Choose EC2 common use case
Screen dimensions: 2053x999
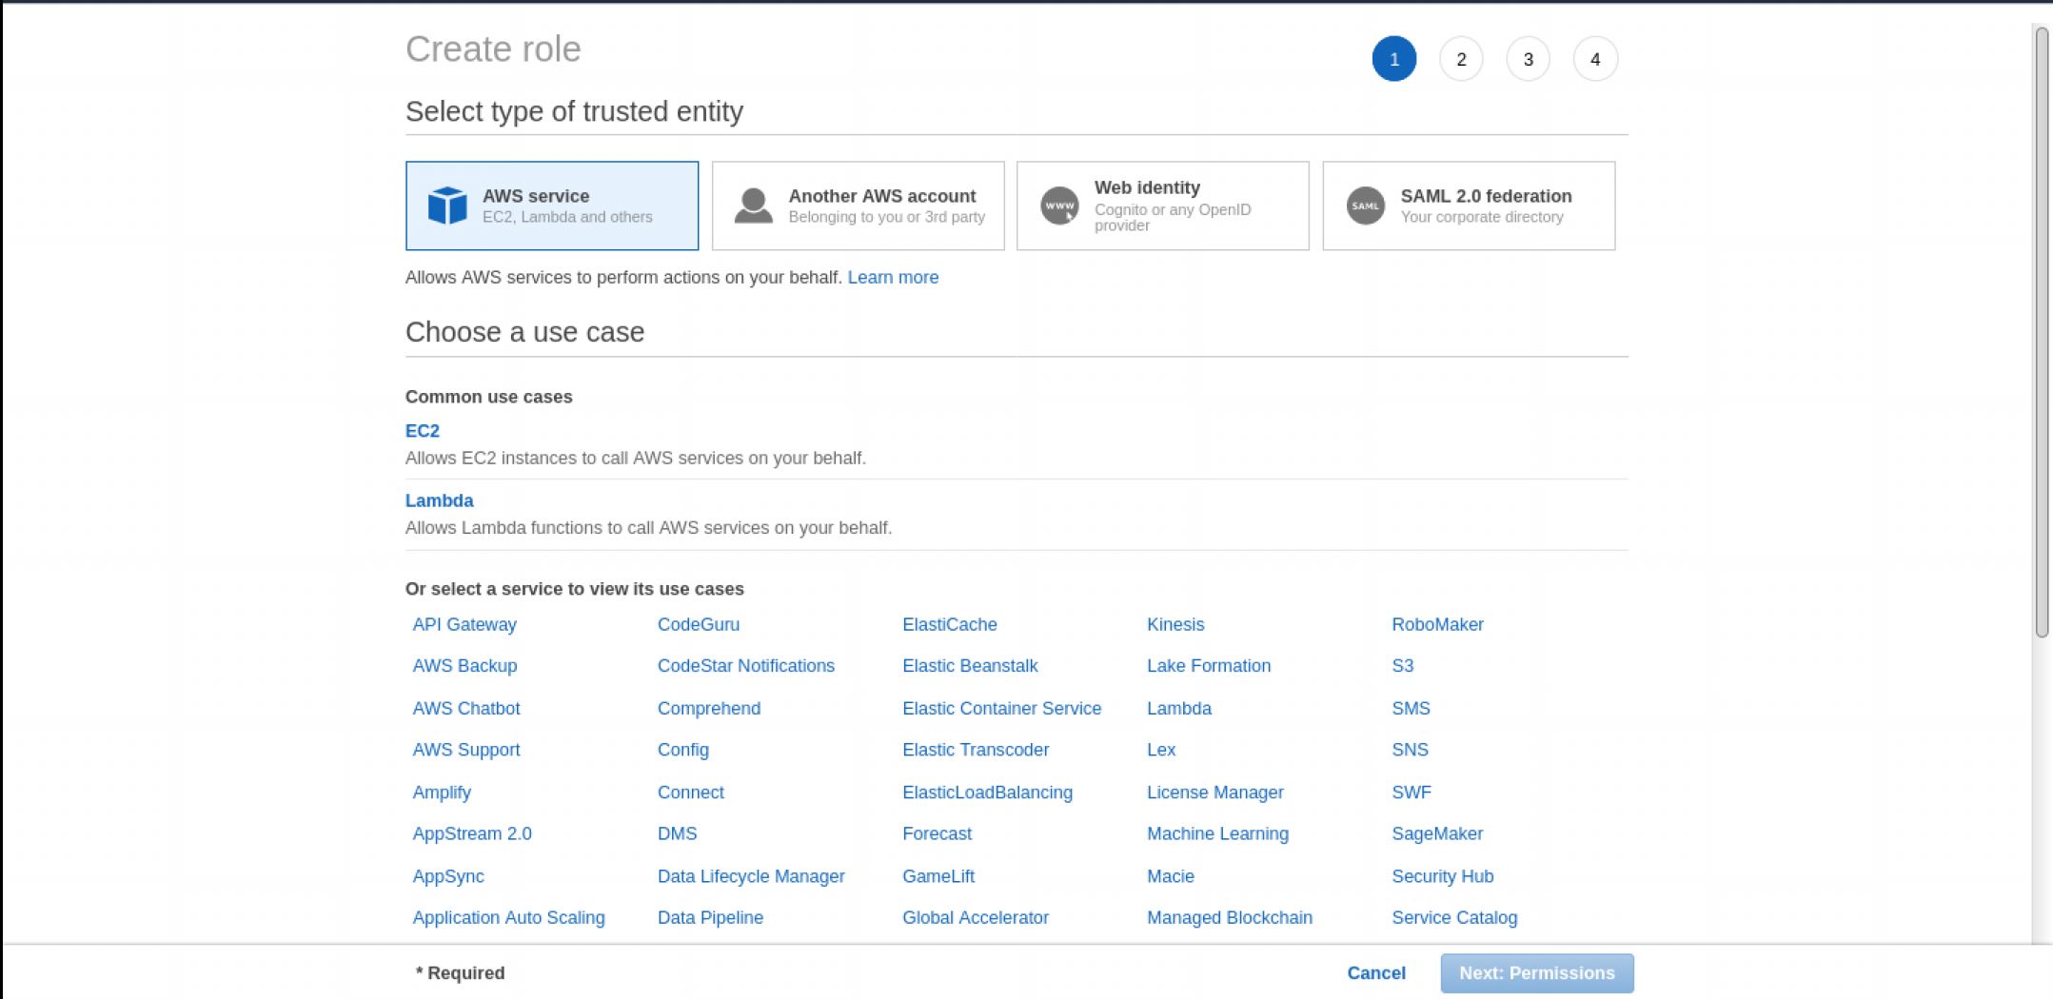[422, 431]
